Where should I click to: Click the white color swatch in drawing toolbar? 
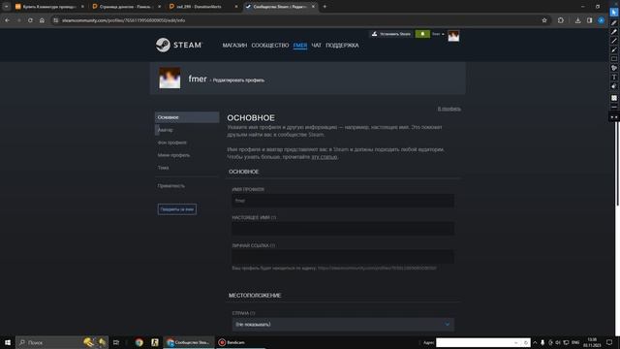(613, 98)
